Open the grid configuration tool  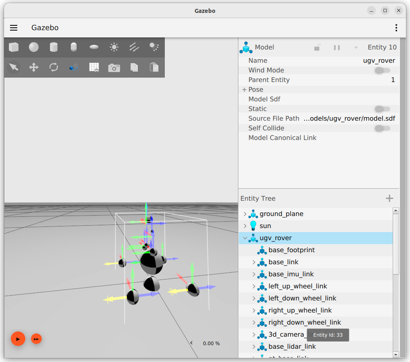94,68
